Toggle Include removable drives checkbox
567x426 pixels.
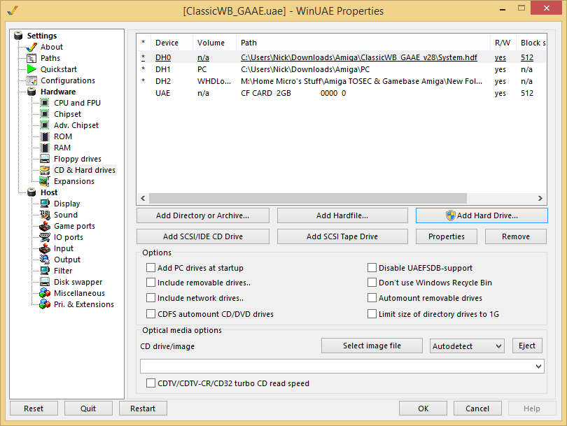point(150,283)
